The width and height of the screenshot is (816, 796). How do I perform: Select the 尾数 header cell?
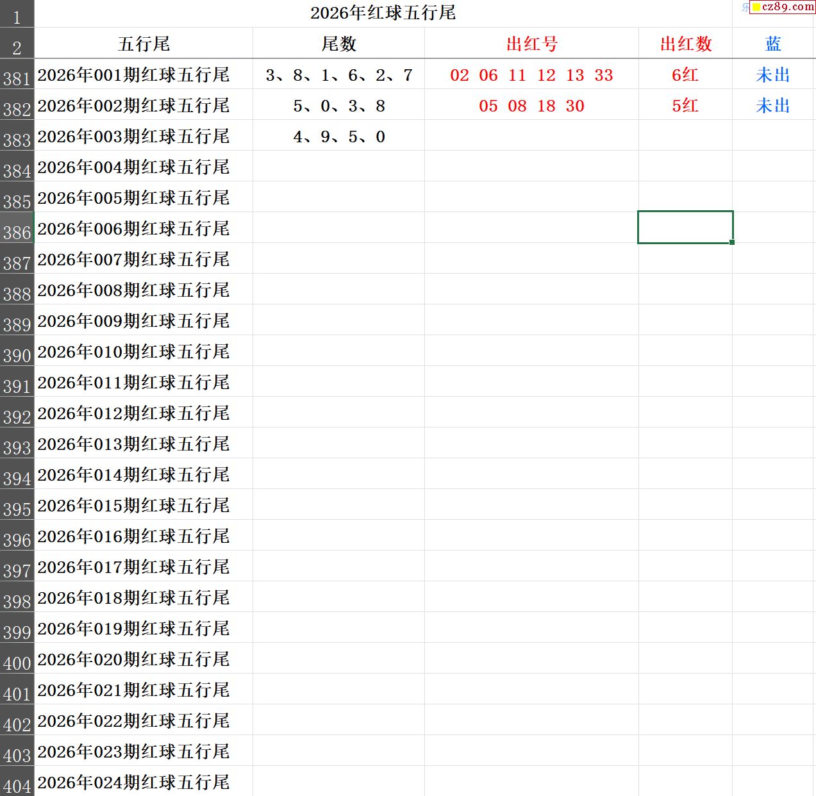pos(338,44)
